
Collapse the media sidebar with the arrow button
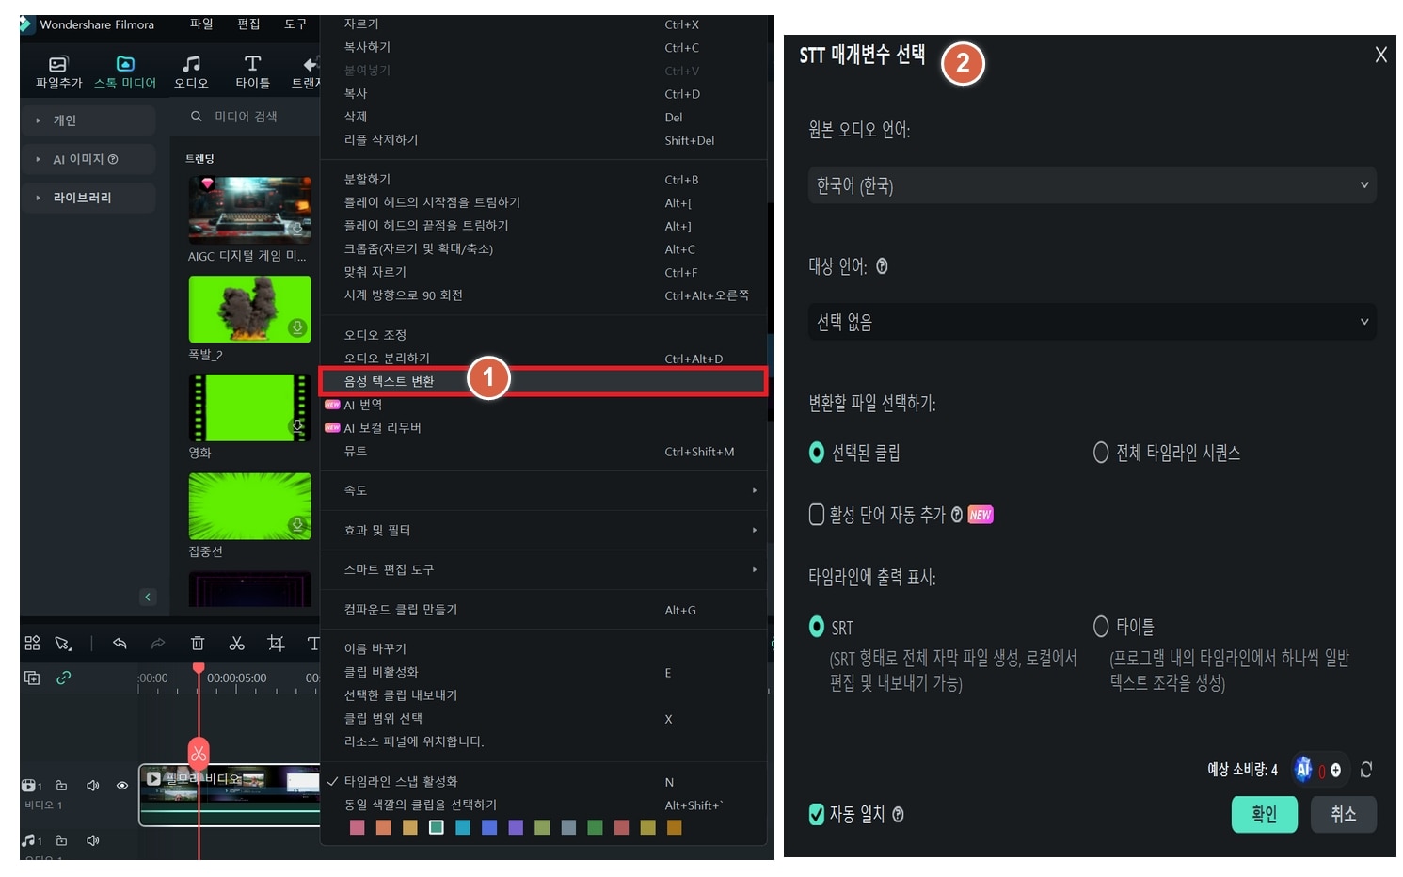[x=148, y=597]
